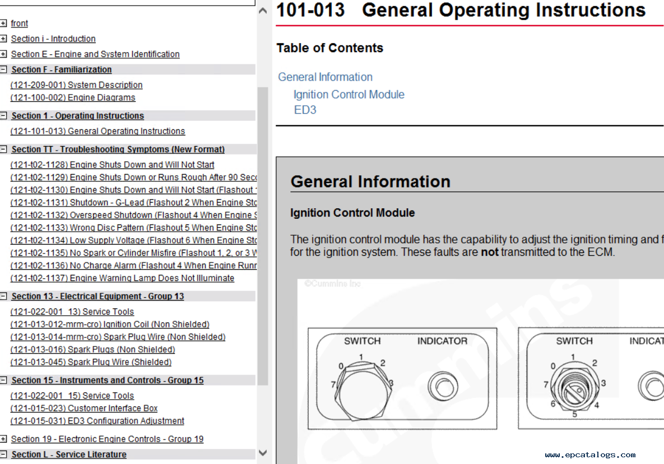This screenshot has width=664, height=464.
Task: Collapse Section 15 Instruments and Controls
Action: pos(3,380)
